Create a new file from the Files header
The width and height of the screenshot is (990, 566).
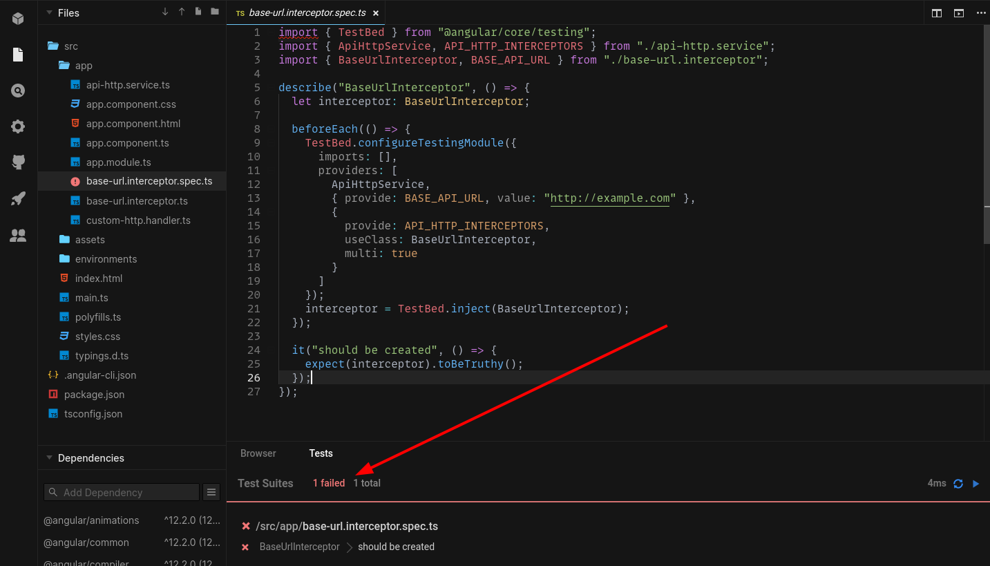[198, 12]
